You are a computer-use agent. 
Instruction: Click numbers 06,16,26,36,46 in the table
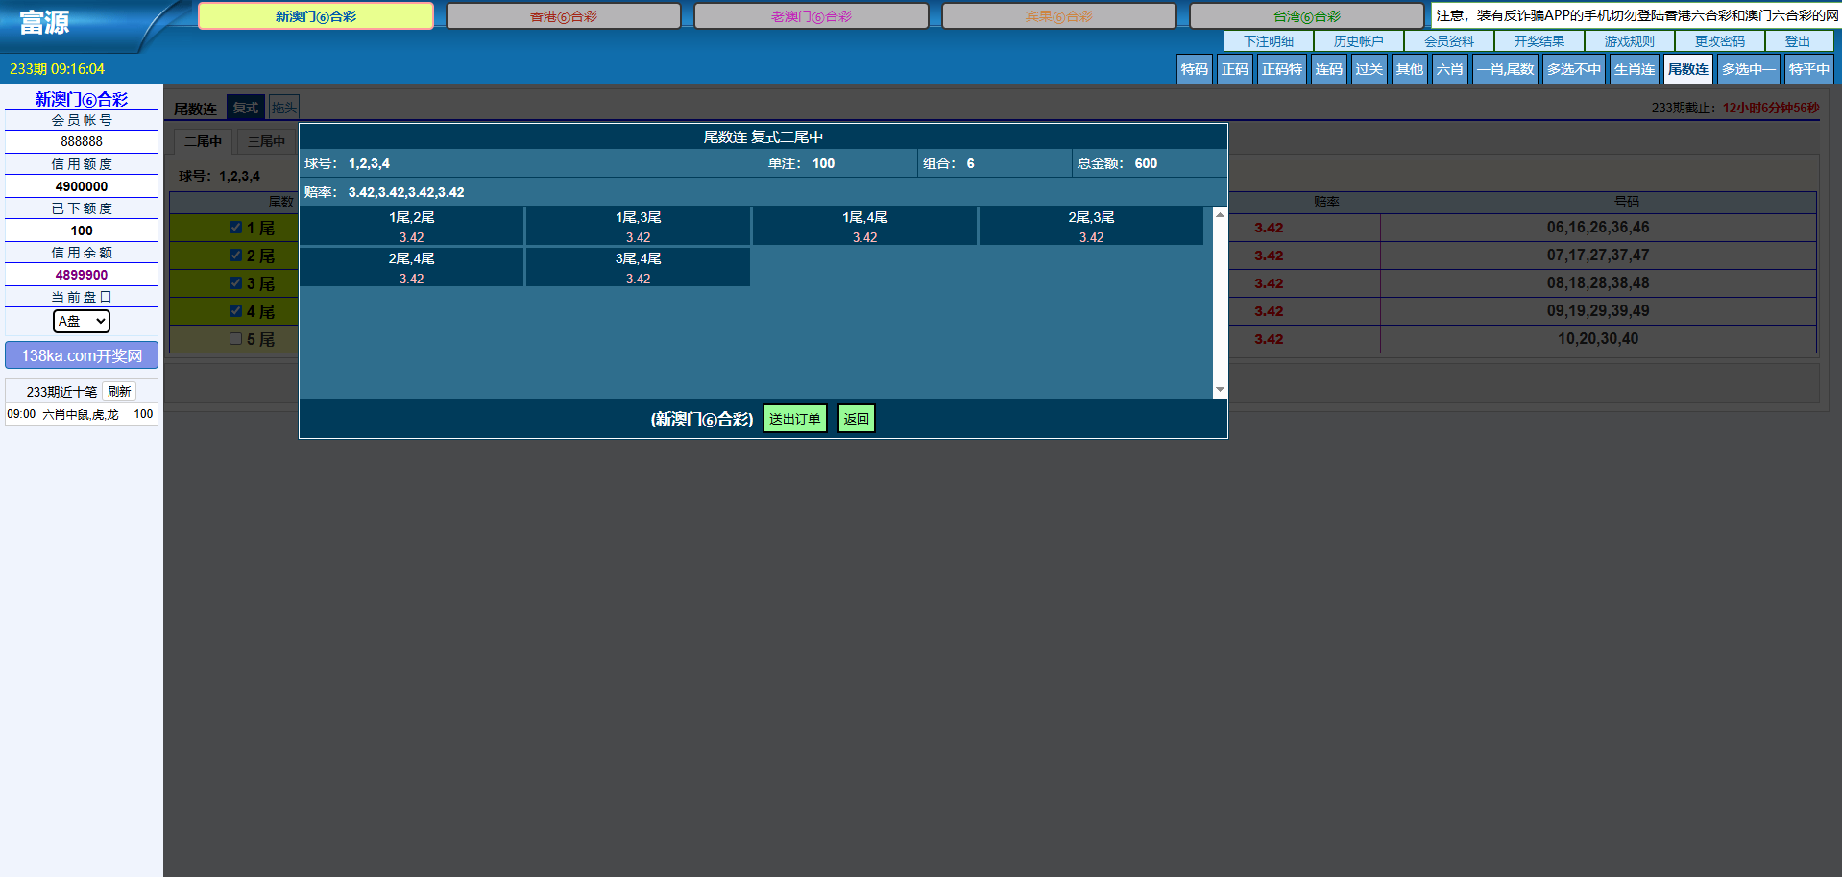click(x=1598, y=228)
